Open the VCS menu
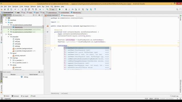 (x=52, y=7)
